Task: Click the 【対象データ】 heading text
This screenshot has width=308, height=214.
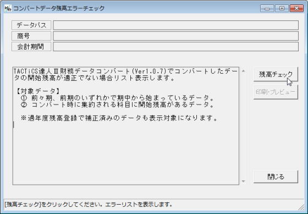Action: (x=38, y=91)
